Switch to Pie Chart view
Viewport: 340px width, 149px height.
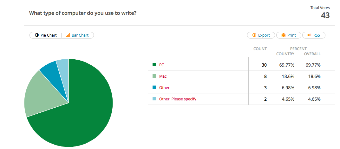[x=46, y=35]
